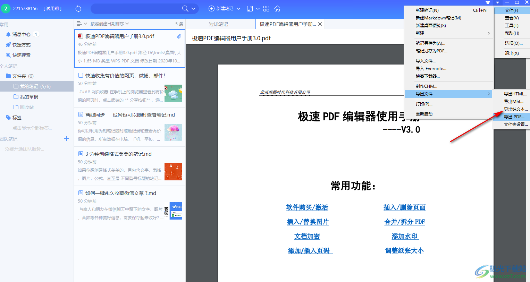Click the 插入/删除页面 link
Screen dimensions: 530x282
click(405, 207)
